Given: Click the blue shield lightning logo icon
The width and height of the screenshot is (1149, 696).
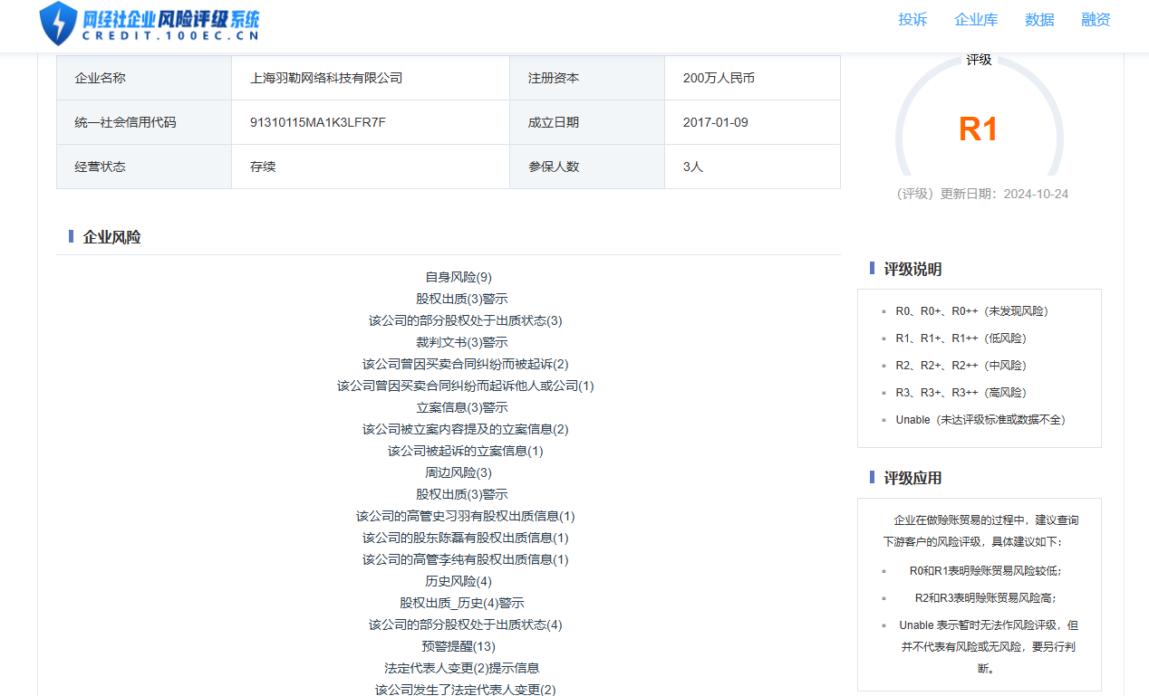Looking at the screenshot, I should (59, 24).
